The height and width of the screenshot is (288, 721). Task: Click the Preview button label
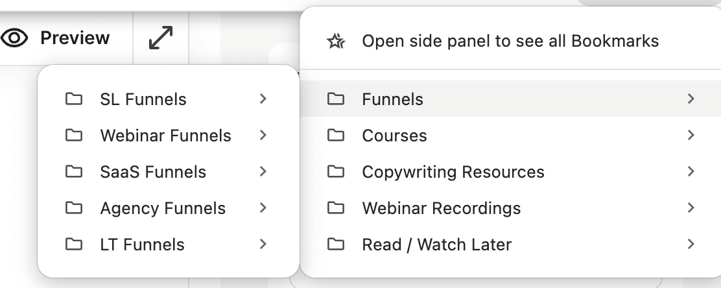point(75,38)
